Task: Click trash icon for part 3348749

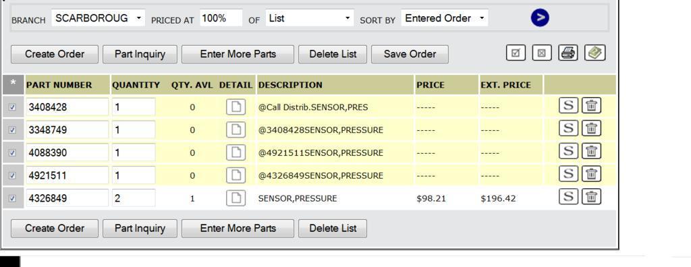Action: pyautogui.click(x=591, y=128)
